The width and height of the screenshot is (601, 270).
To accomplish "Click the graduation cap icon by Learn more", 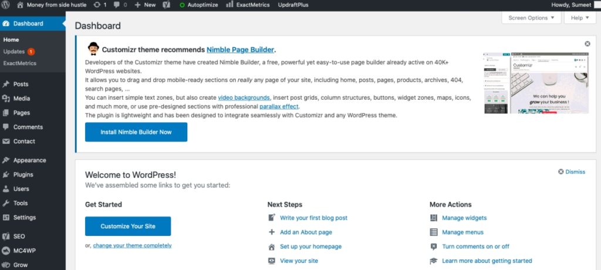I will [434, 261].
